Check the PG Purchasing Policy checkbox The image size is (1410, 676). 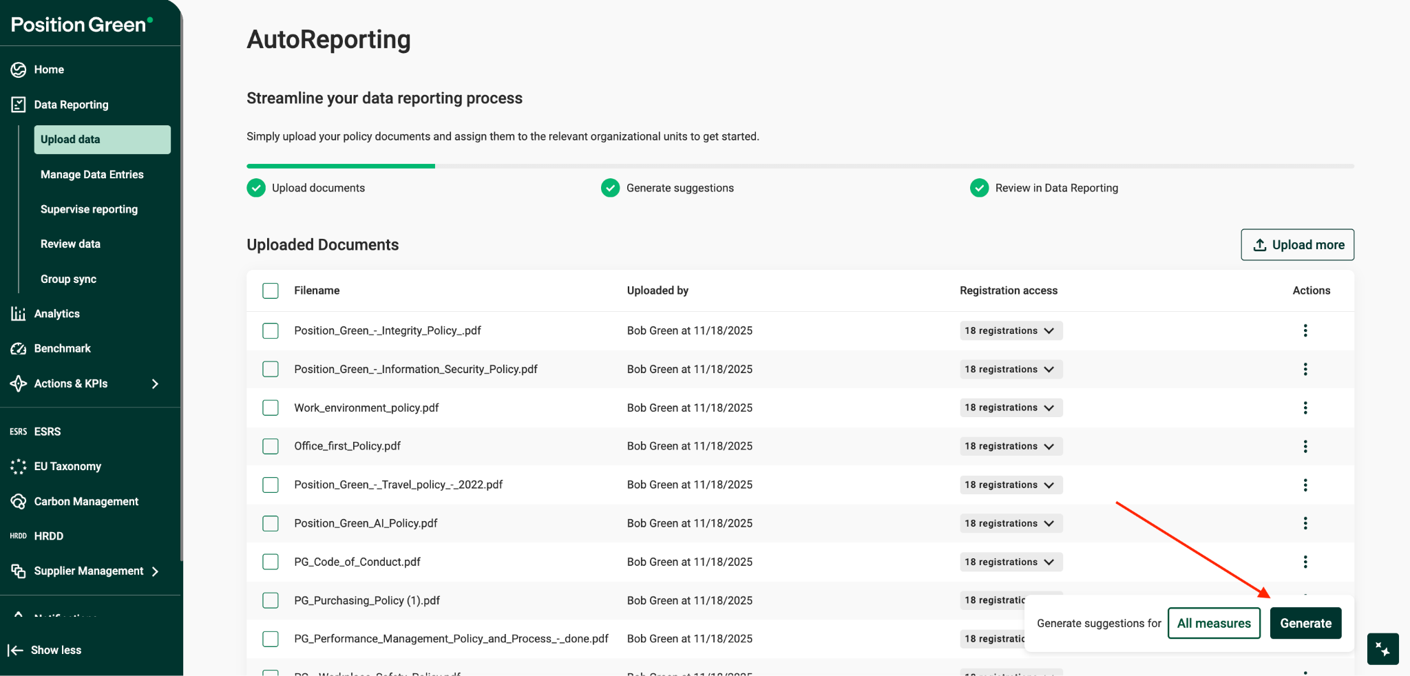click(x=271, y=600)
